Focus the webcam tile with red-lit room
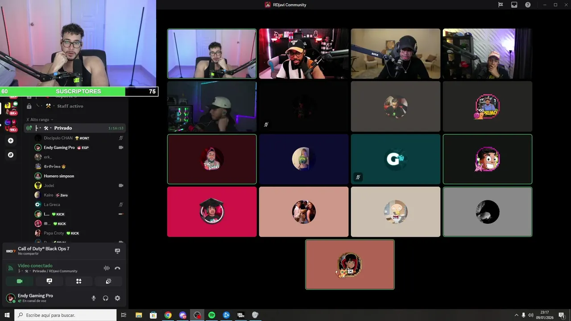 tap(304, 53)
